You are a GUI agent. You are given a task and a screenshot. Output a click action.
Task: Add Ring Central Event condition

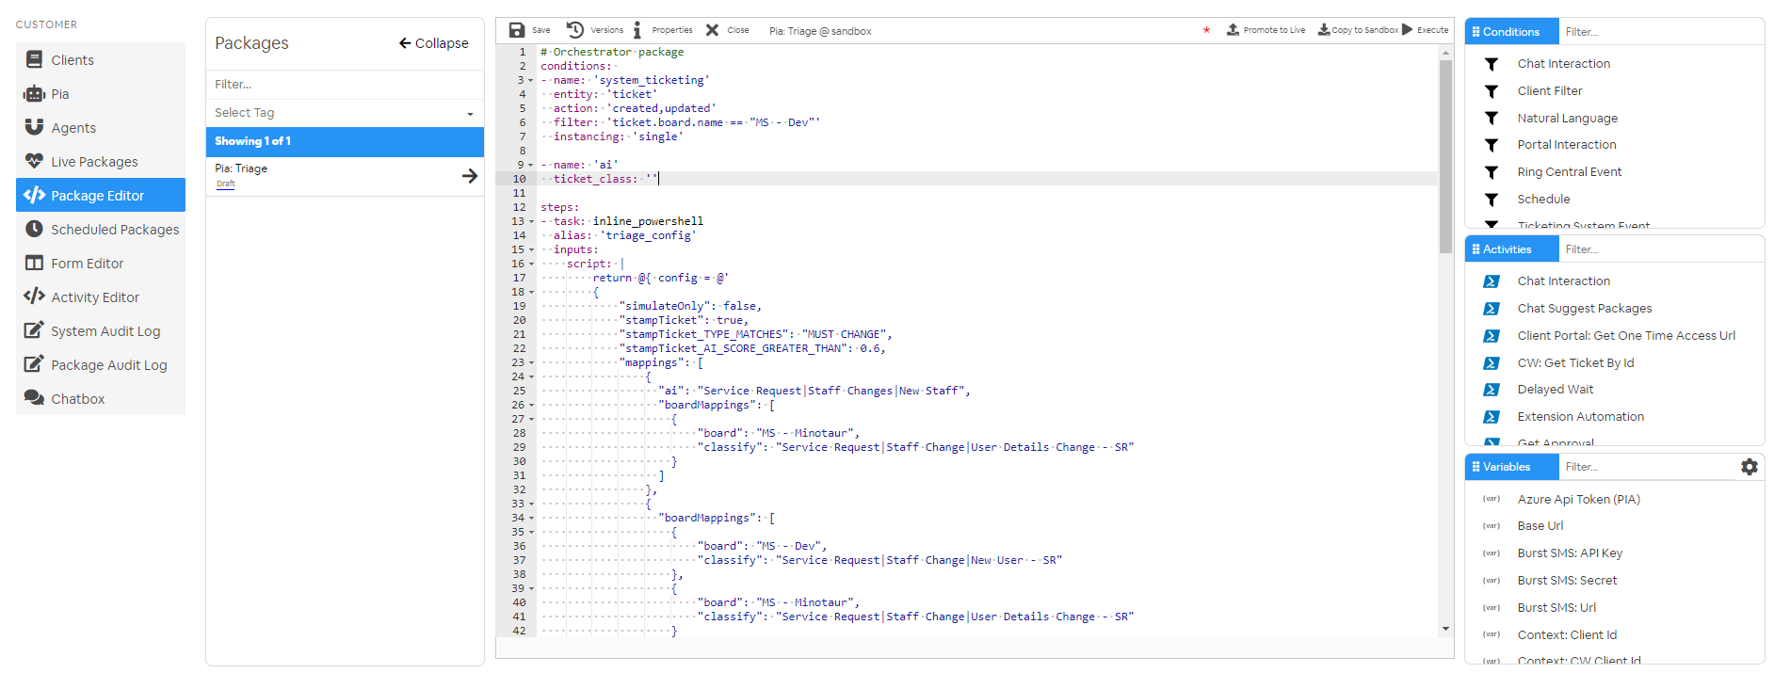pos(1569,172)
